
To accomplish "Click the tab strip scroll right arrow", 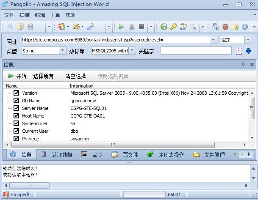I will point(249,154).
